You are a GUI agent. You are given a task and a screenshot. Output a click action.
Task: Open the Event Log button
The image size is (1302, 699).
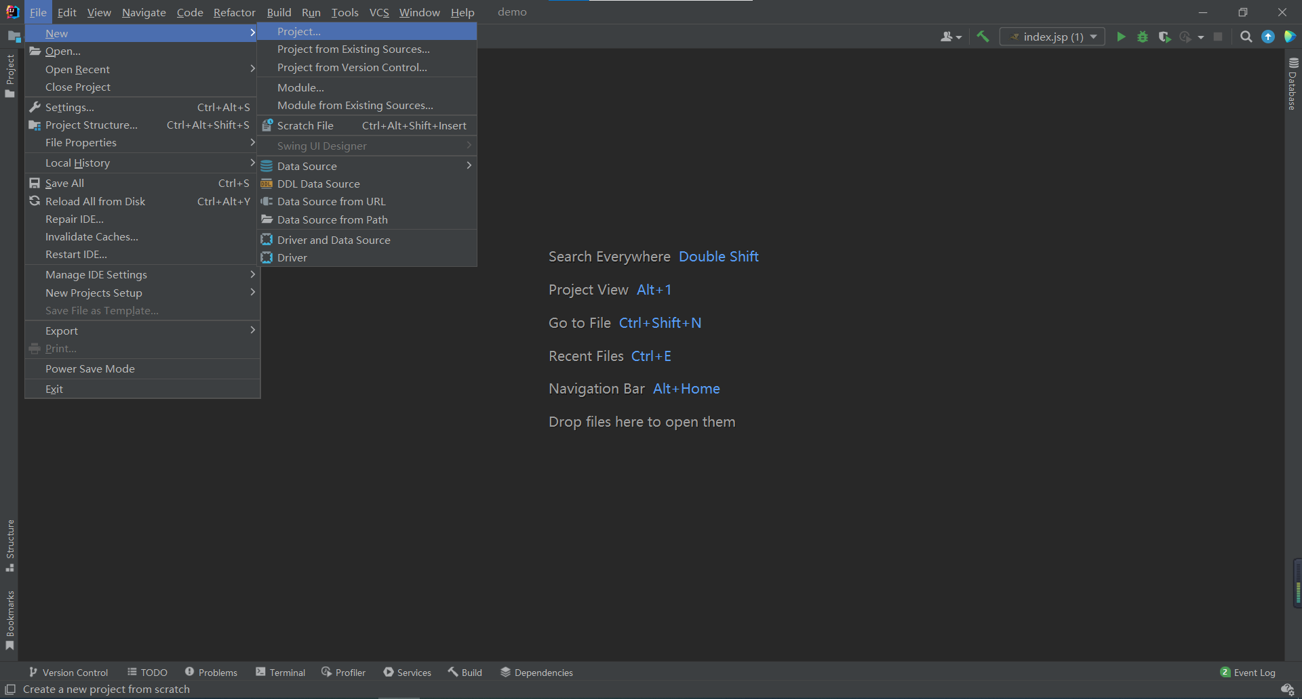click(x=1248, y=672)
